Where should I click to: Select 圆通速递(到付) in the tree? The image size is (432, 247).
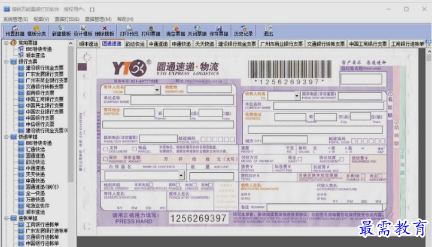42,187
